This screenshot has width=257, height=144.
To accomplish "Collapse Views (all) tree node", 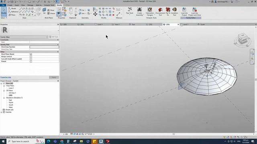I will click(1, 84).
